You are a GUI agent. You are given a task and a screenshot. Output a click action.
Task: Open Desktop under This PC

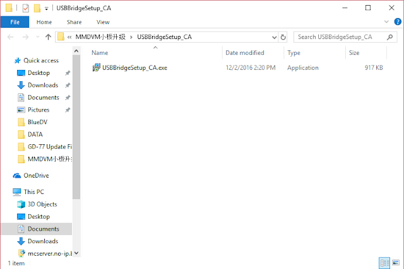click(39, 217)
